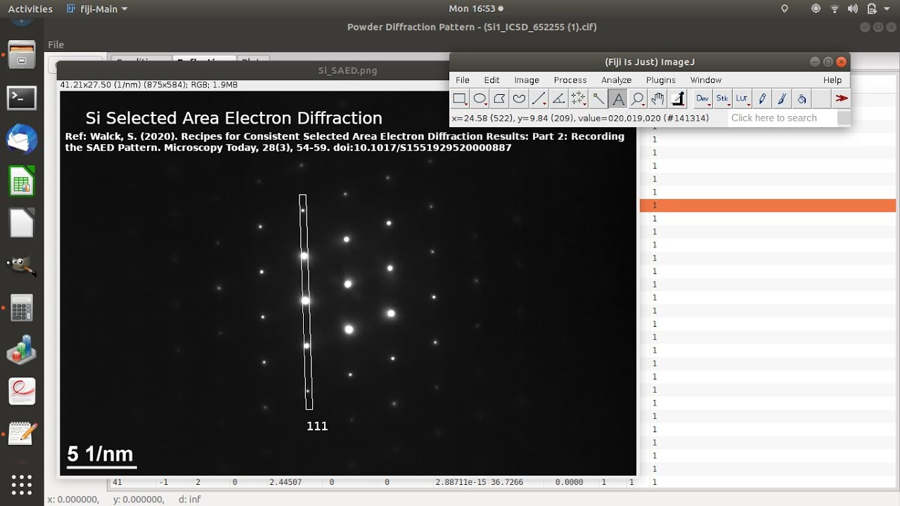
Task: Open ImageJ Process menu
Action: (570, 80)
